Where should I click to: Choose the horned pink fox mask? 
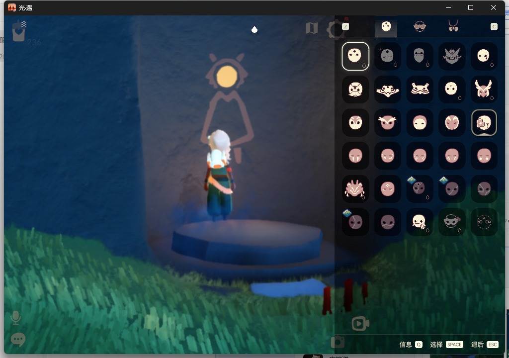(x=484, y=89)
